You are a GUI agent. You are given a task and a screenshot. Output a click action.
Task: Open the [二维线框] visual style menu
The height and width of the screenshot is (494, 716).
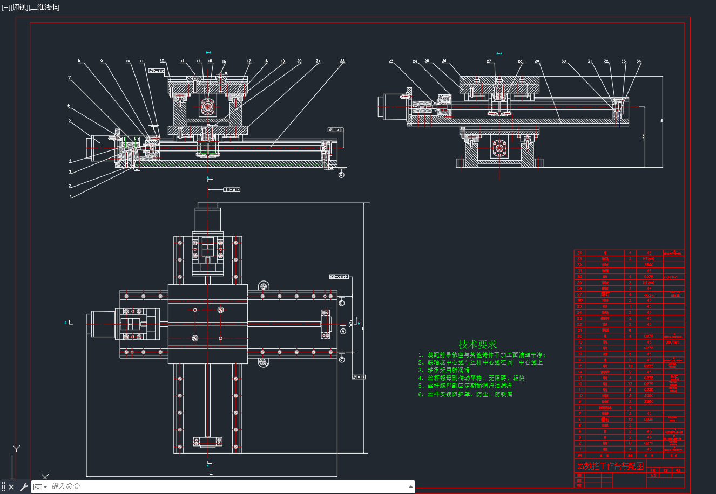pos(44,7)
